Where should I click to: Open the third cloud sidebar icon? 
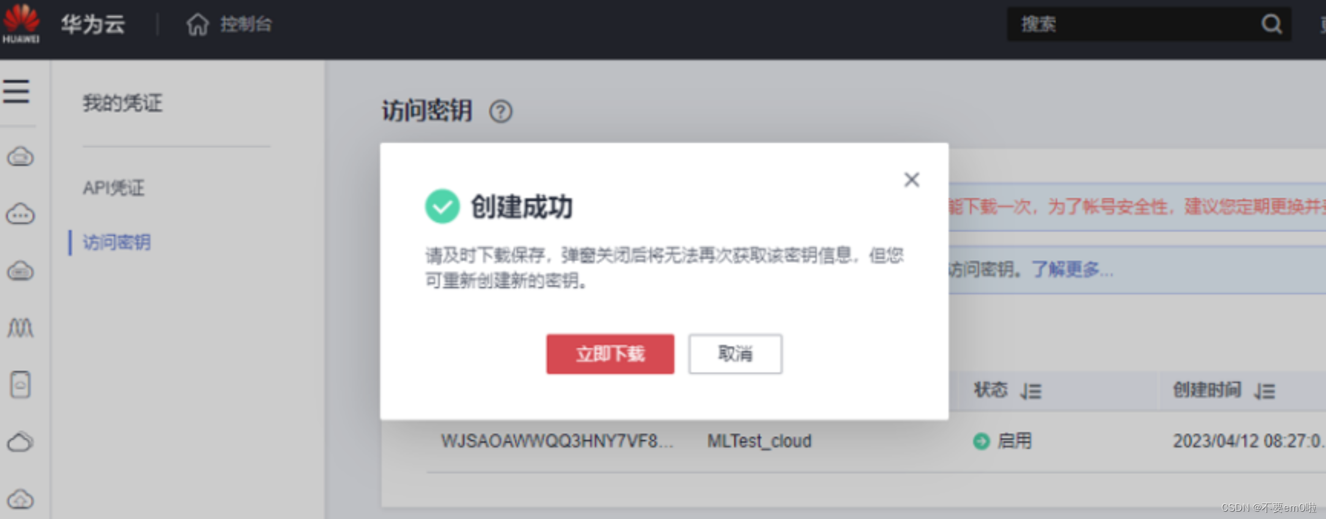click(20, 271)
